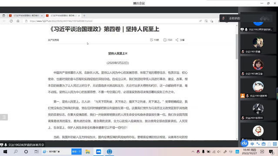Open the blue phone app taskbar icon
This screenshot has height=156, width=278.
click(x=109, y=152)
